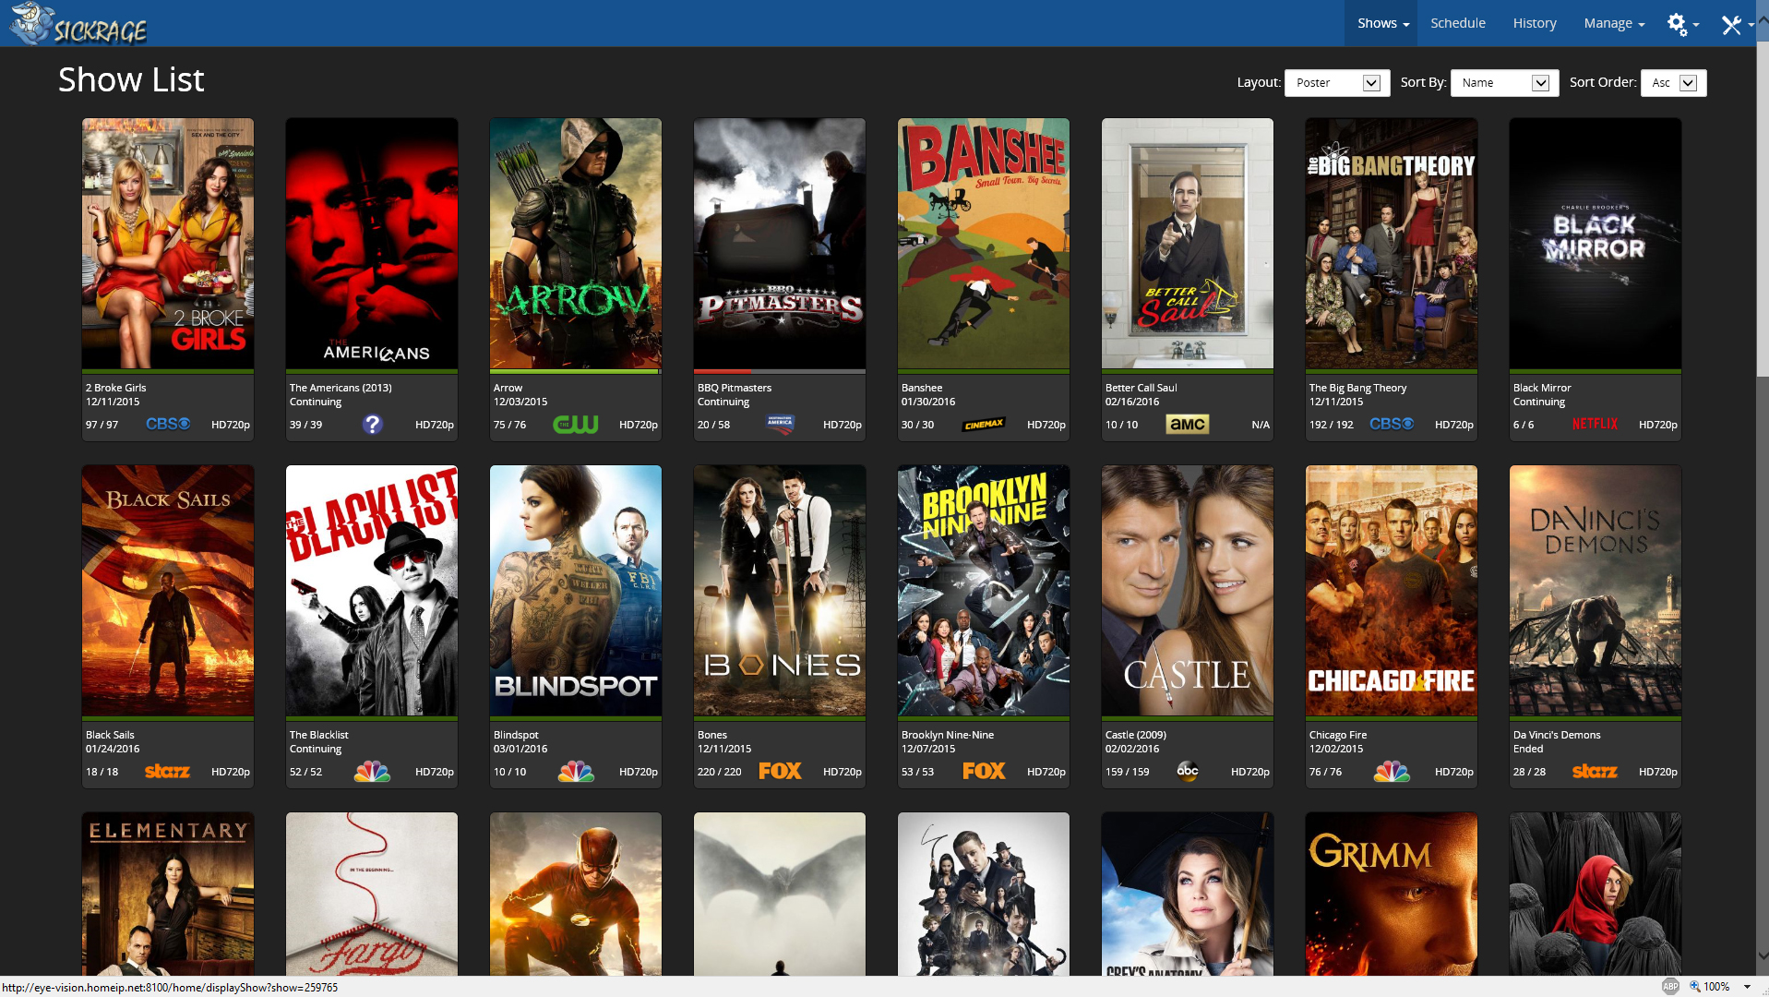Click Starz logo for Da Vinci's Demons
The image size is (1769, 997).
(1596, 771)
